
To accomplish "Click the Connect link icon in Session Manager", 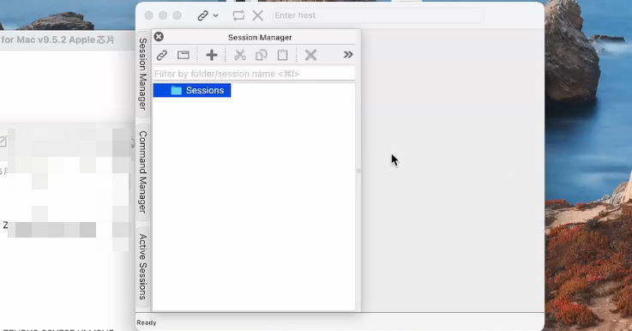I will pos(162,55).
